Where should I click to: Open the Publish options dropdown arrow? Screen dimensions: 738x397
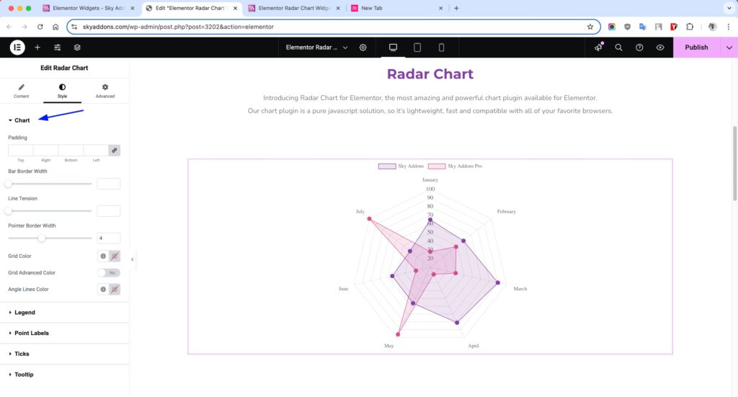(729, 48)
